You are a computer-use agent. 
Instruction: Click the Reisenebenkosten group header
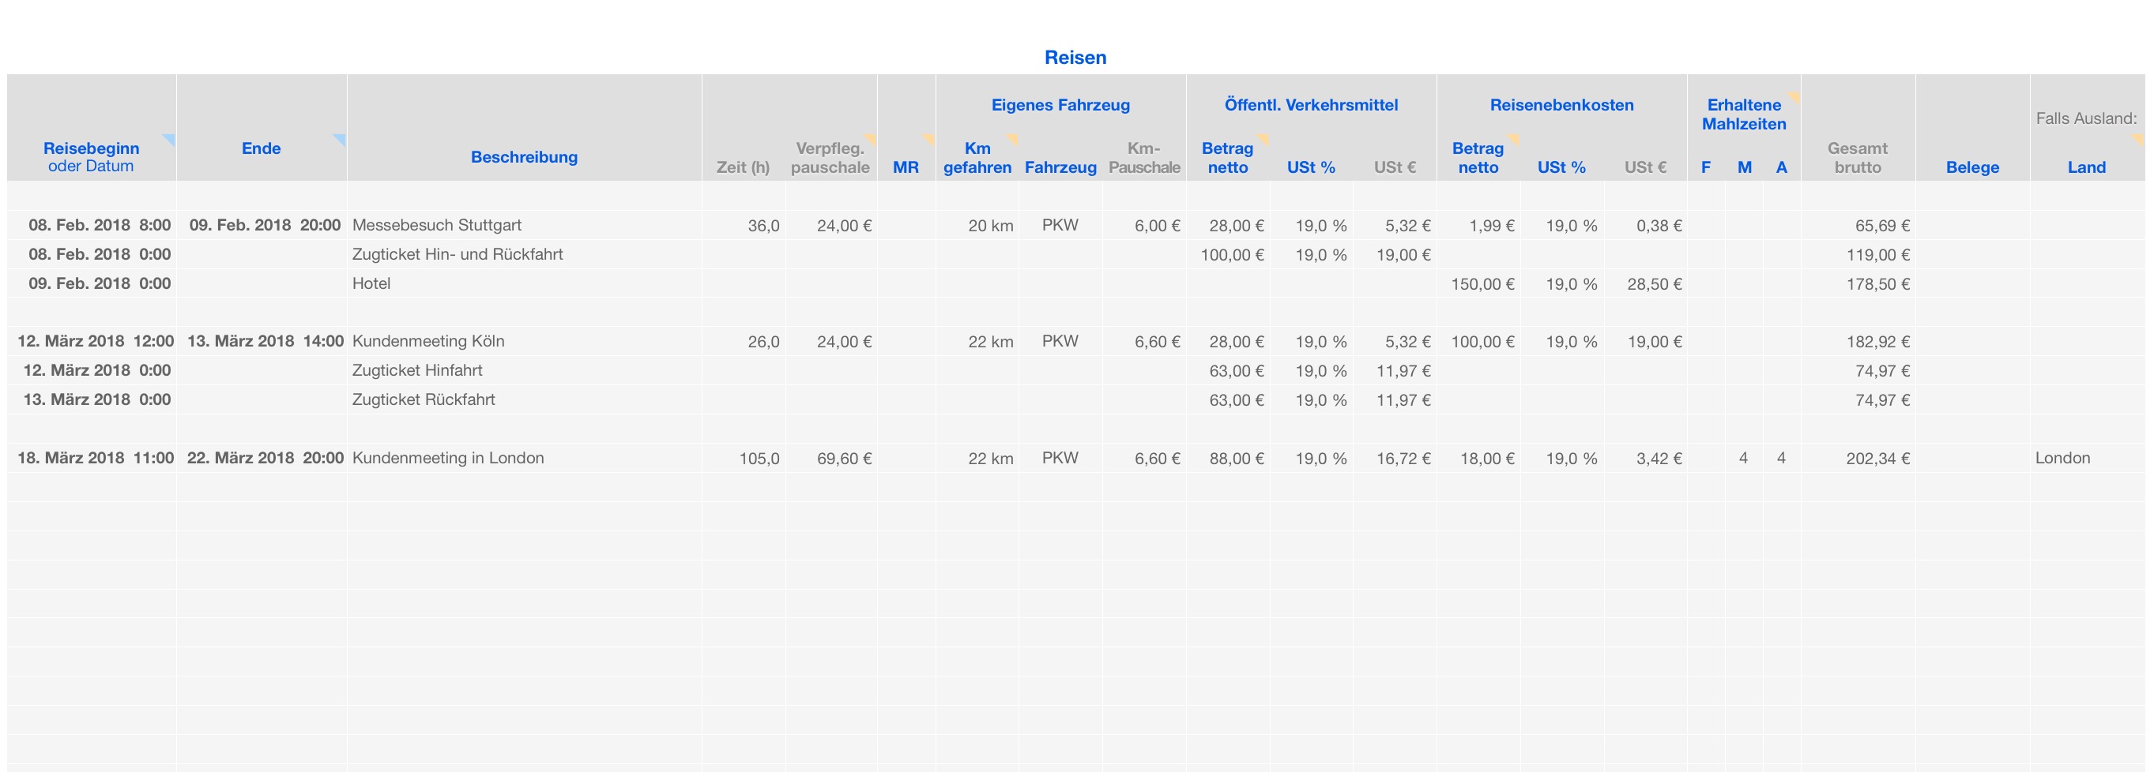1561,105
